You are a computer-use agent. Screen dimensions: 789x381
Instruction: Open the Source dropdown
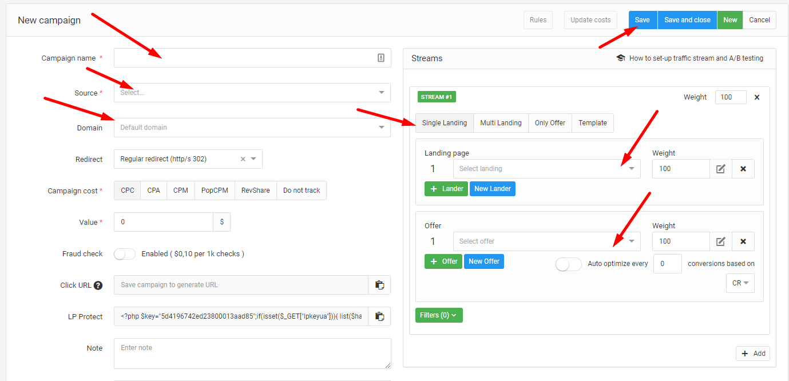pyautogui.click(x=252, y=93)
